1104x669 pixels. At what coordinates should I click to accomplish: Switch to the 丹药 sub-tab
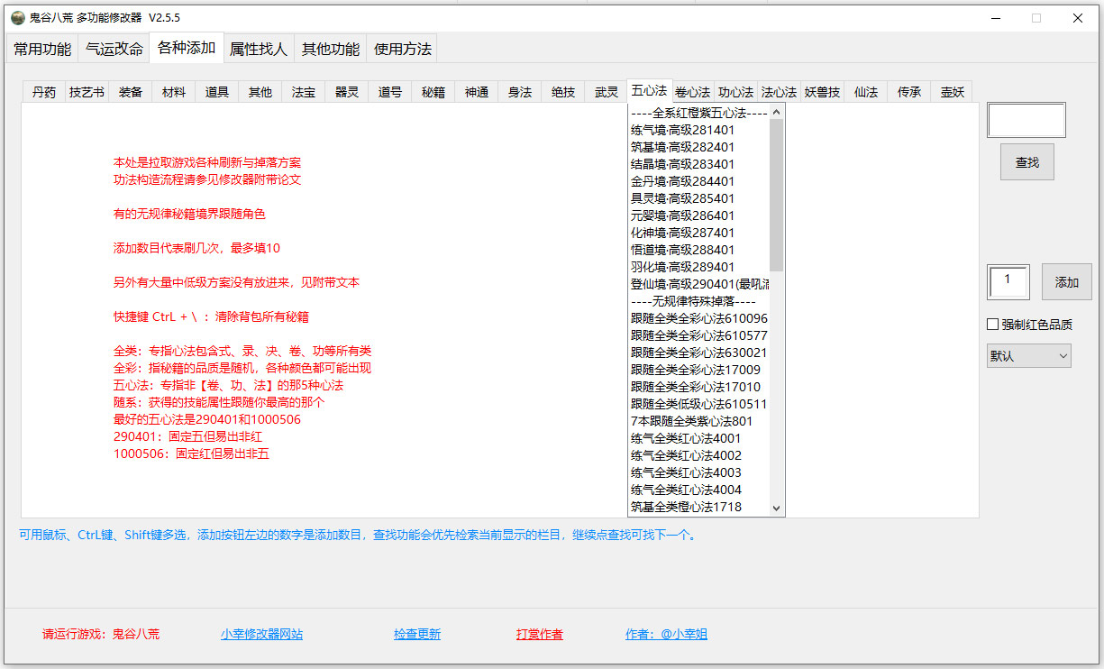[x=44, y=92]
